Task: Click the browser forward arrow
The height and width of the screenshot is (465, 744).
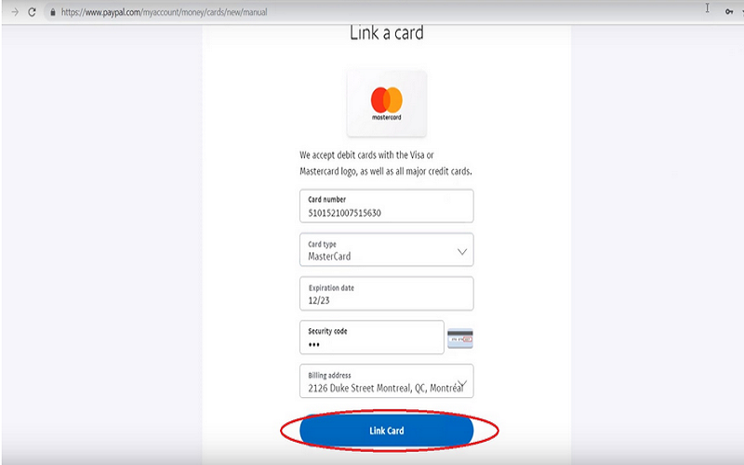Action: click(15, 12)
